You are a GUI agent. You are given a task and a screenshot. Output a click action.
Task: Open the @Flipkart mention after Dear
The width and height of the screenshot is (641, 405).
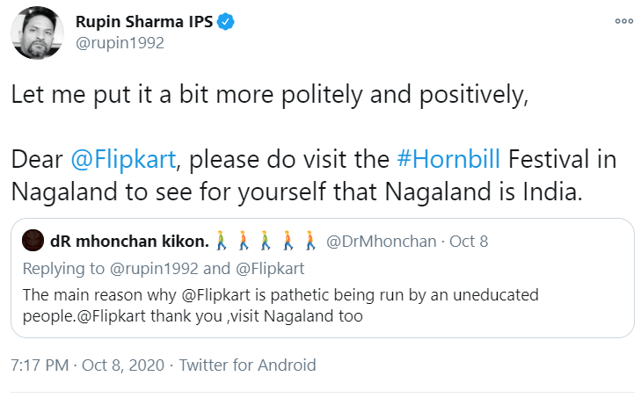pos(125,161)
